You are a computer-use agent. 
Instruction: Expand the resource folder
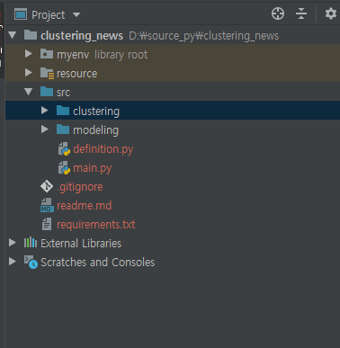point(29,73)
